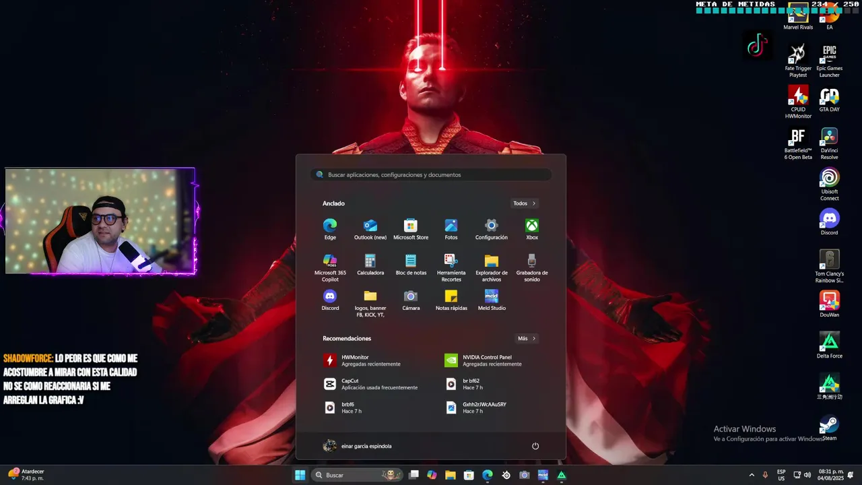Open the Fate Trigger Playtest desktop shortcut
Screen dimensions: 862x485
pyautogui.click(x=798, y=61)
